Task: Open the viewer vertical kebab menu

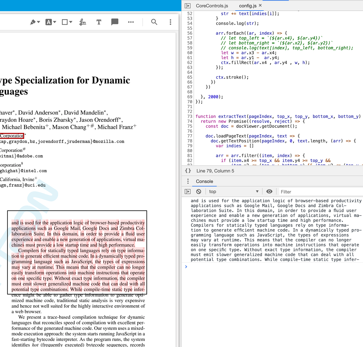Action: pos(171,22)
